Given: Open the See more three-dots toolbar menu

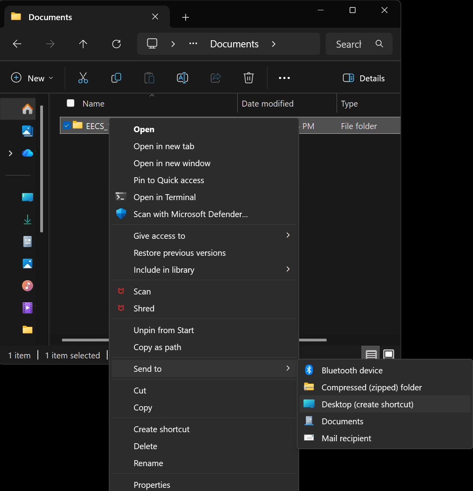Looking at the screenshot, I should coord(284,78).
